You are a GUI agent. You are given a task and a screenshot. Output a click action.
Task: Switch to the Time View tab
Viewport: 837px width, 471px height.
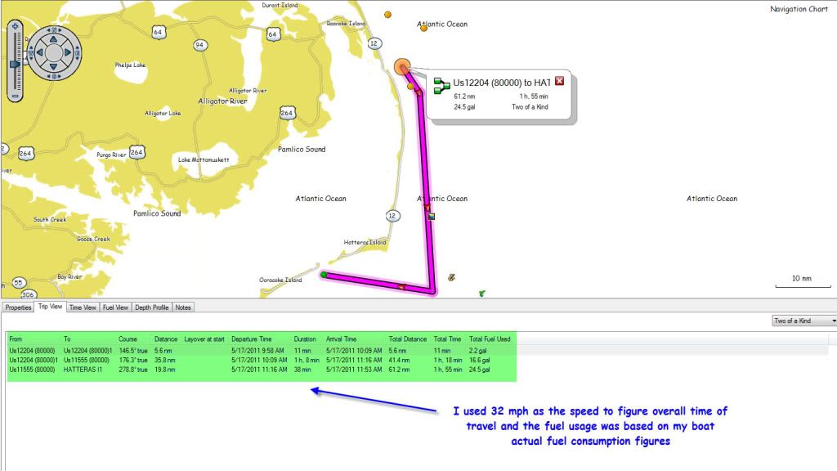click(x=83, y=307)
